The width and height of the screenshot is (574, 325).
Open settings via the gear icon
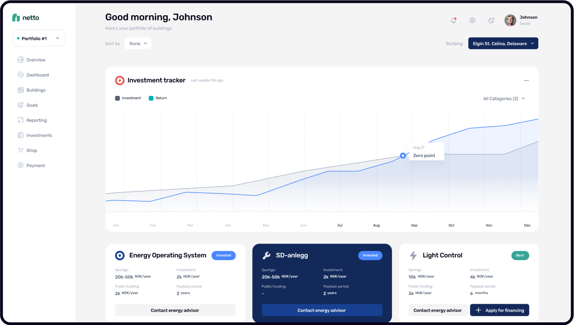pos(472,20)
